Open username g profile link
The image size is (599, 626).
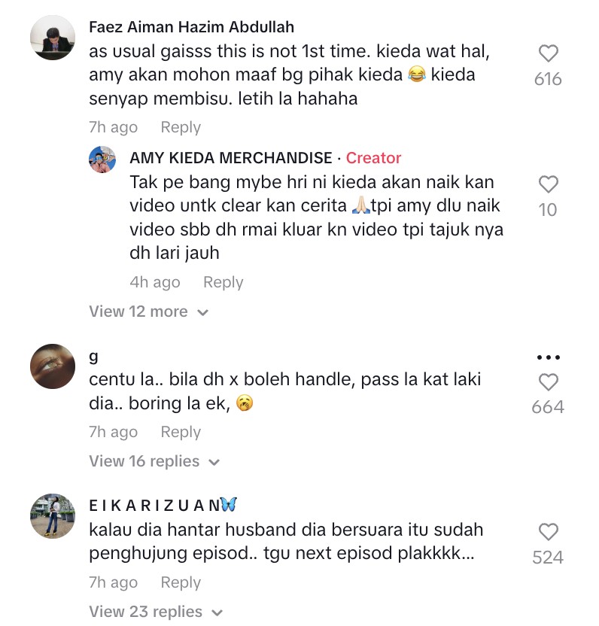(x=93, y=356)
